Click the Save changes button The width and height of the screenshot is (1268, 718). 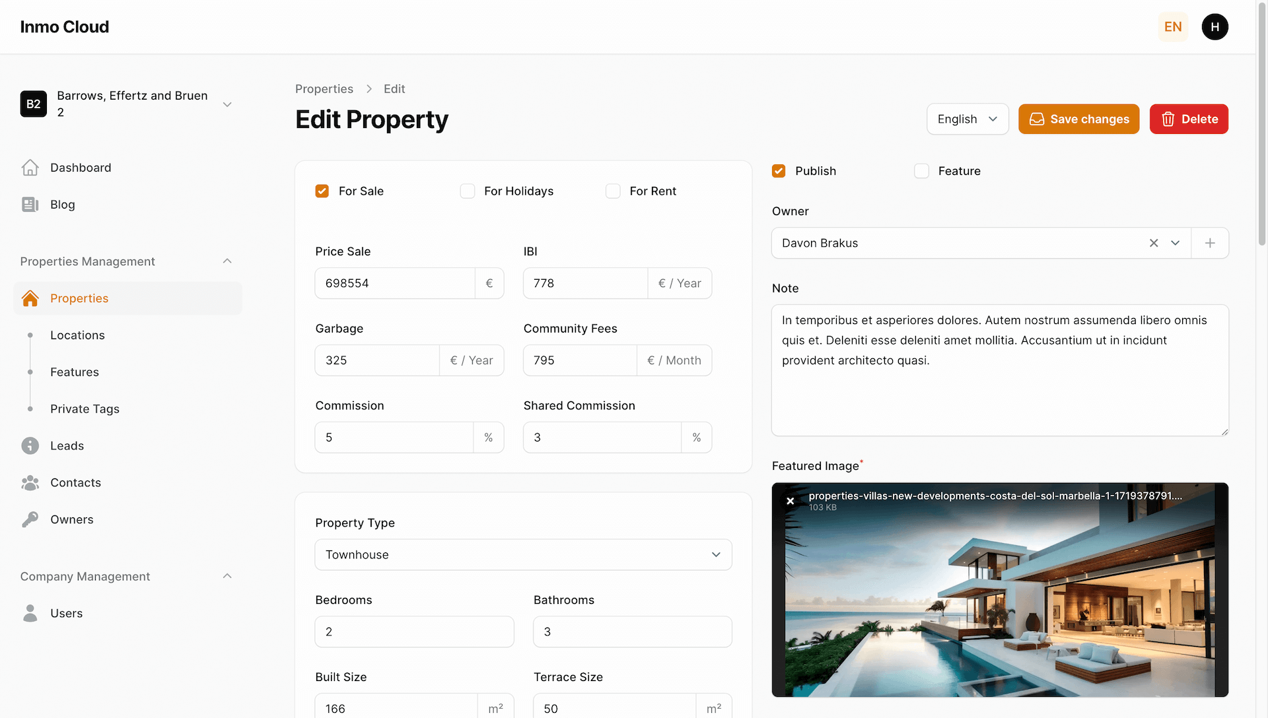coord(1078,119)
